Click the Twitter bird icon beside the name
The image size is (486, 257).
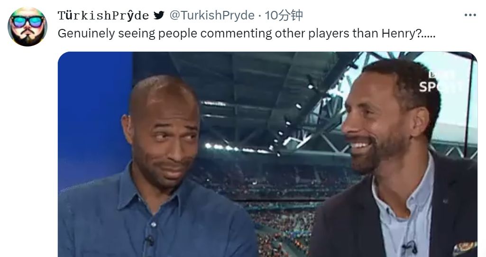point(159,15)
